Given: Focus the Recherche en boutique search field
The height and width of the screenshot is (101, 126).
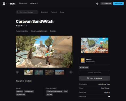Looking at the screenshot, I should click(x=27, y=12).
